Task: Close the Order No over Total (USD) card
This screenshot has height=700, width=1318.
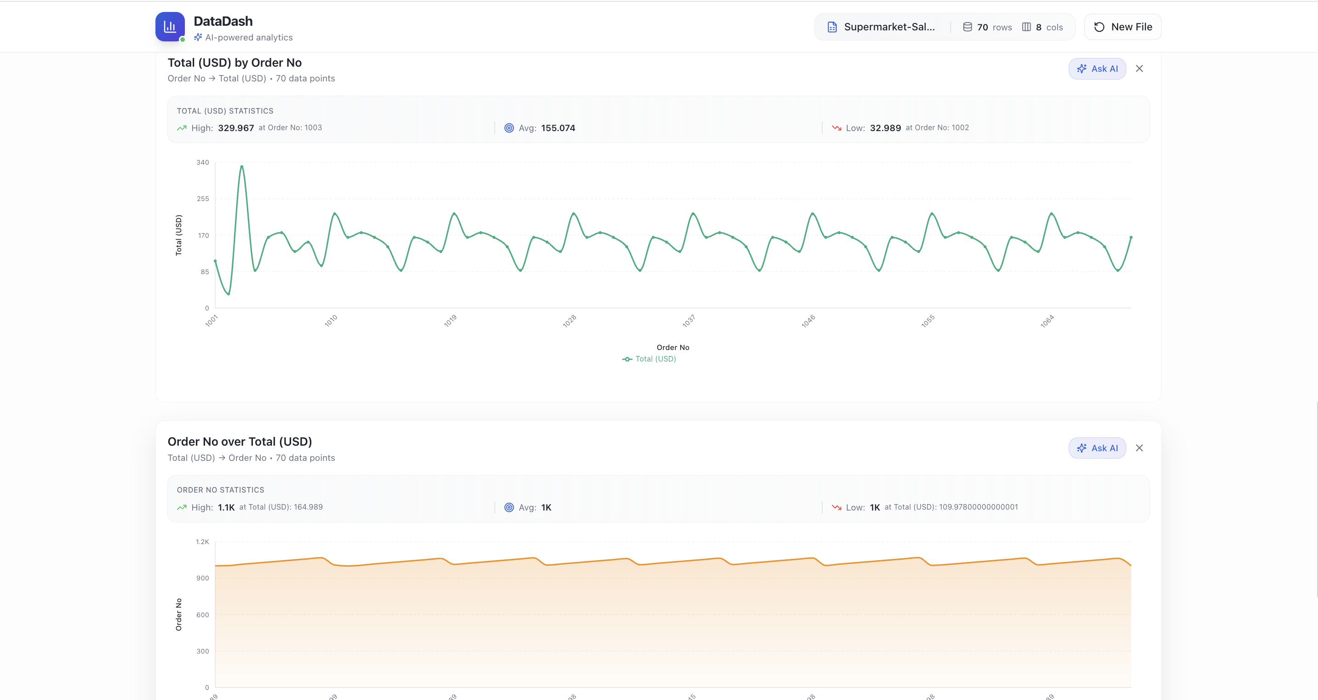Action: click(x=1140, y=447)
